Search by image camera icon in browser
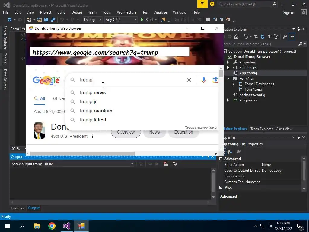This screenshot has width=309, height=232. pyautogui.click(x=215, y=80)
